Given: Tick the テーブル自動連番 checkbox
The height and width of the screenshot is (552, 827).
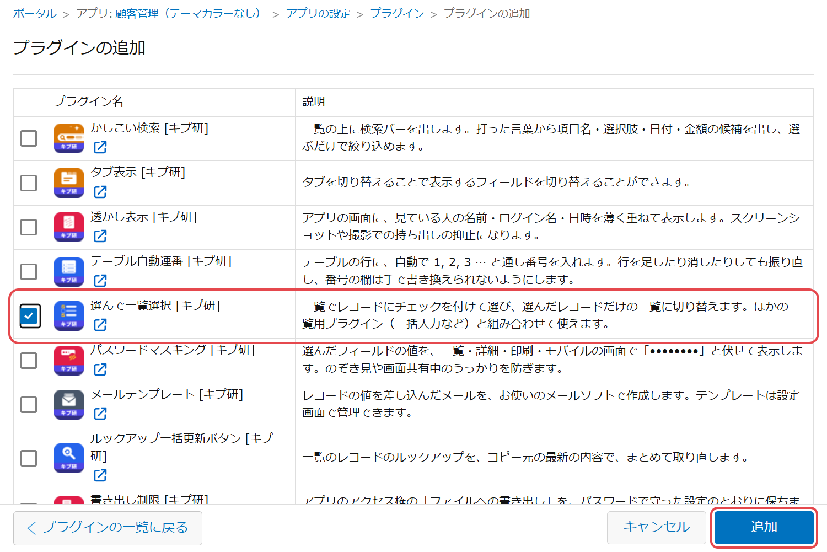Looking at the screenshot, I should click(x=29, y=272).
